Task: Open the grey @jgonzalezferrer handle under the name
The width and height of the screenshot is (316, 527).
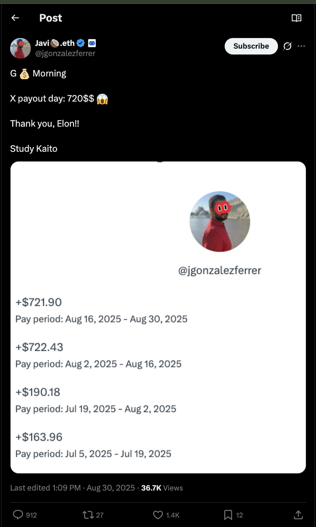Action: [x=65, y=53]
